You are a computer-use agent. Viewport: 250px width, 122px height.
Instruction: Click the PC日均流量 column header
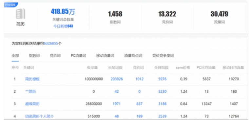(x=206, y=68)
